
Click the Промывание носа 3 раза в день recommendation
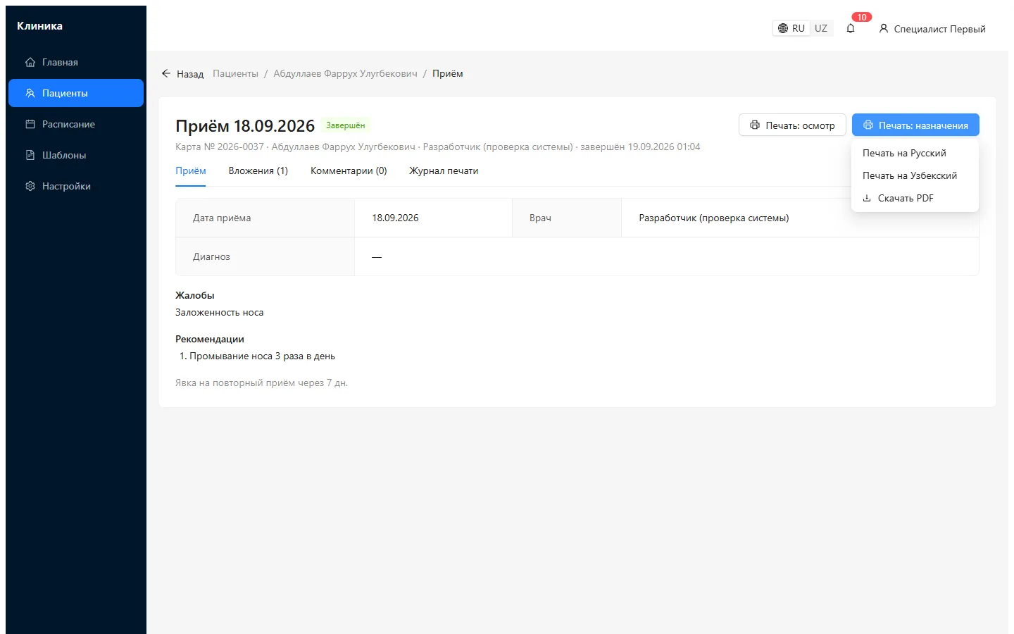click(262, 356)
